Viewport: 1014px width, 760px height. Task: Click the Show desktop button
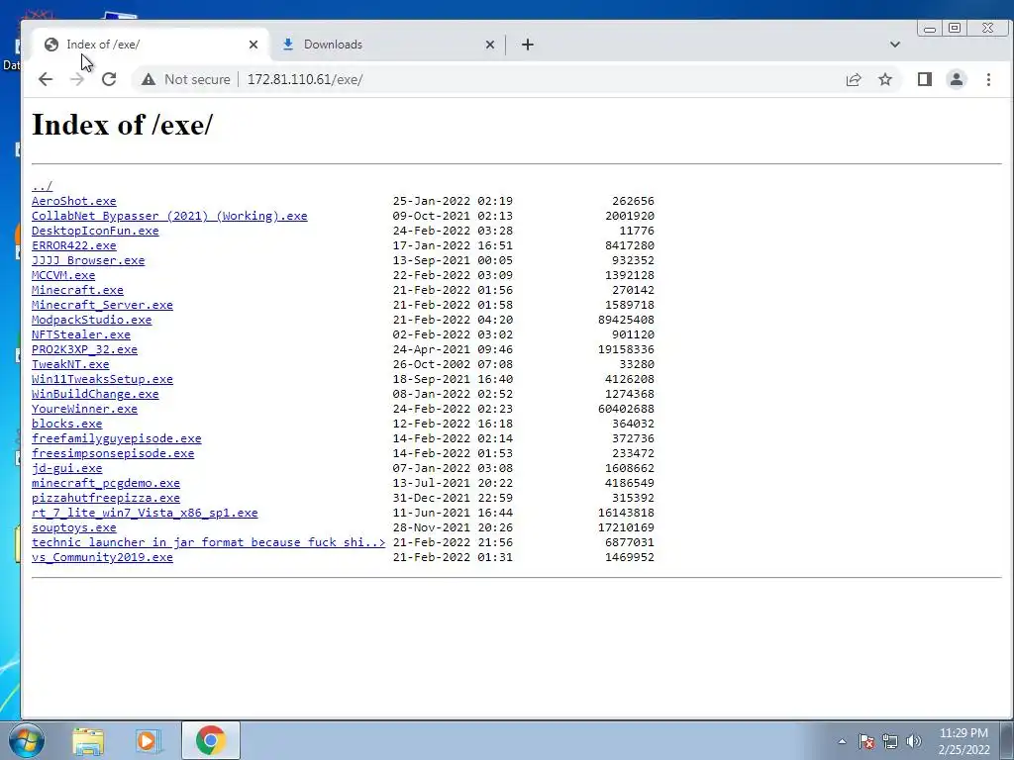click(x=1007, y=740)
